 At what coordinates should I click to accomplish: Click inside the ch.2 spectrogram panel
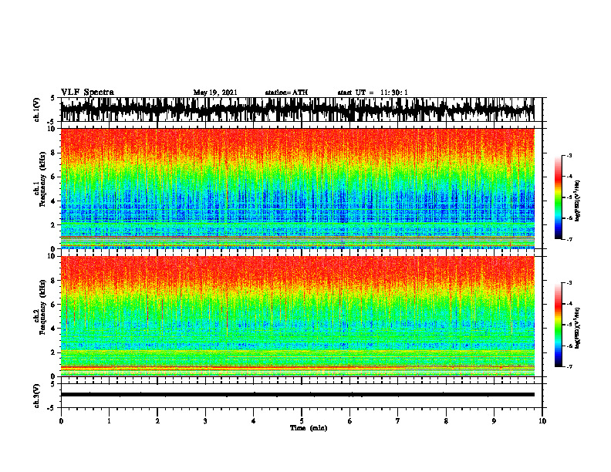click(x=297, y=316)
